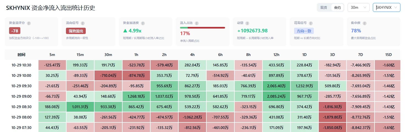
Task: Click the 2,085.24万 cell
Action: pyautogui.click(x=276, y=96)
